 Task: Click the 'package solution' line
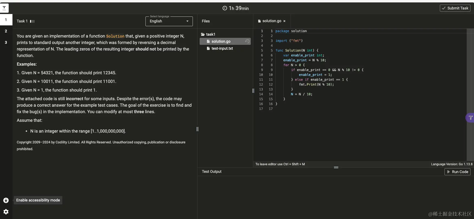tap(291, 31)
